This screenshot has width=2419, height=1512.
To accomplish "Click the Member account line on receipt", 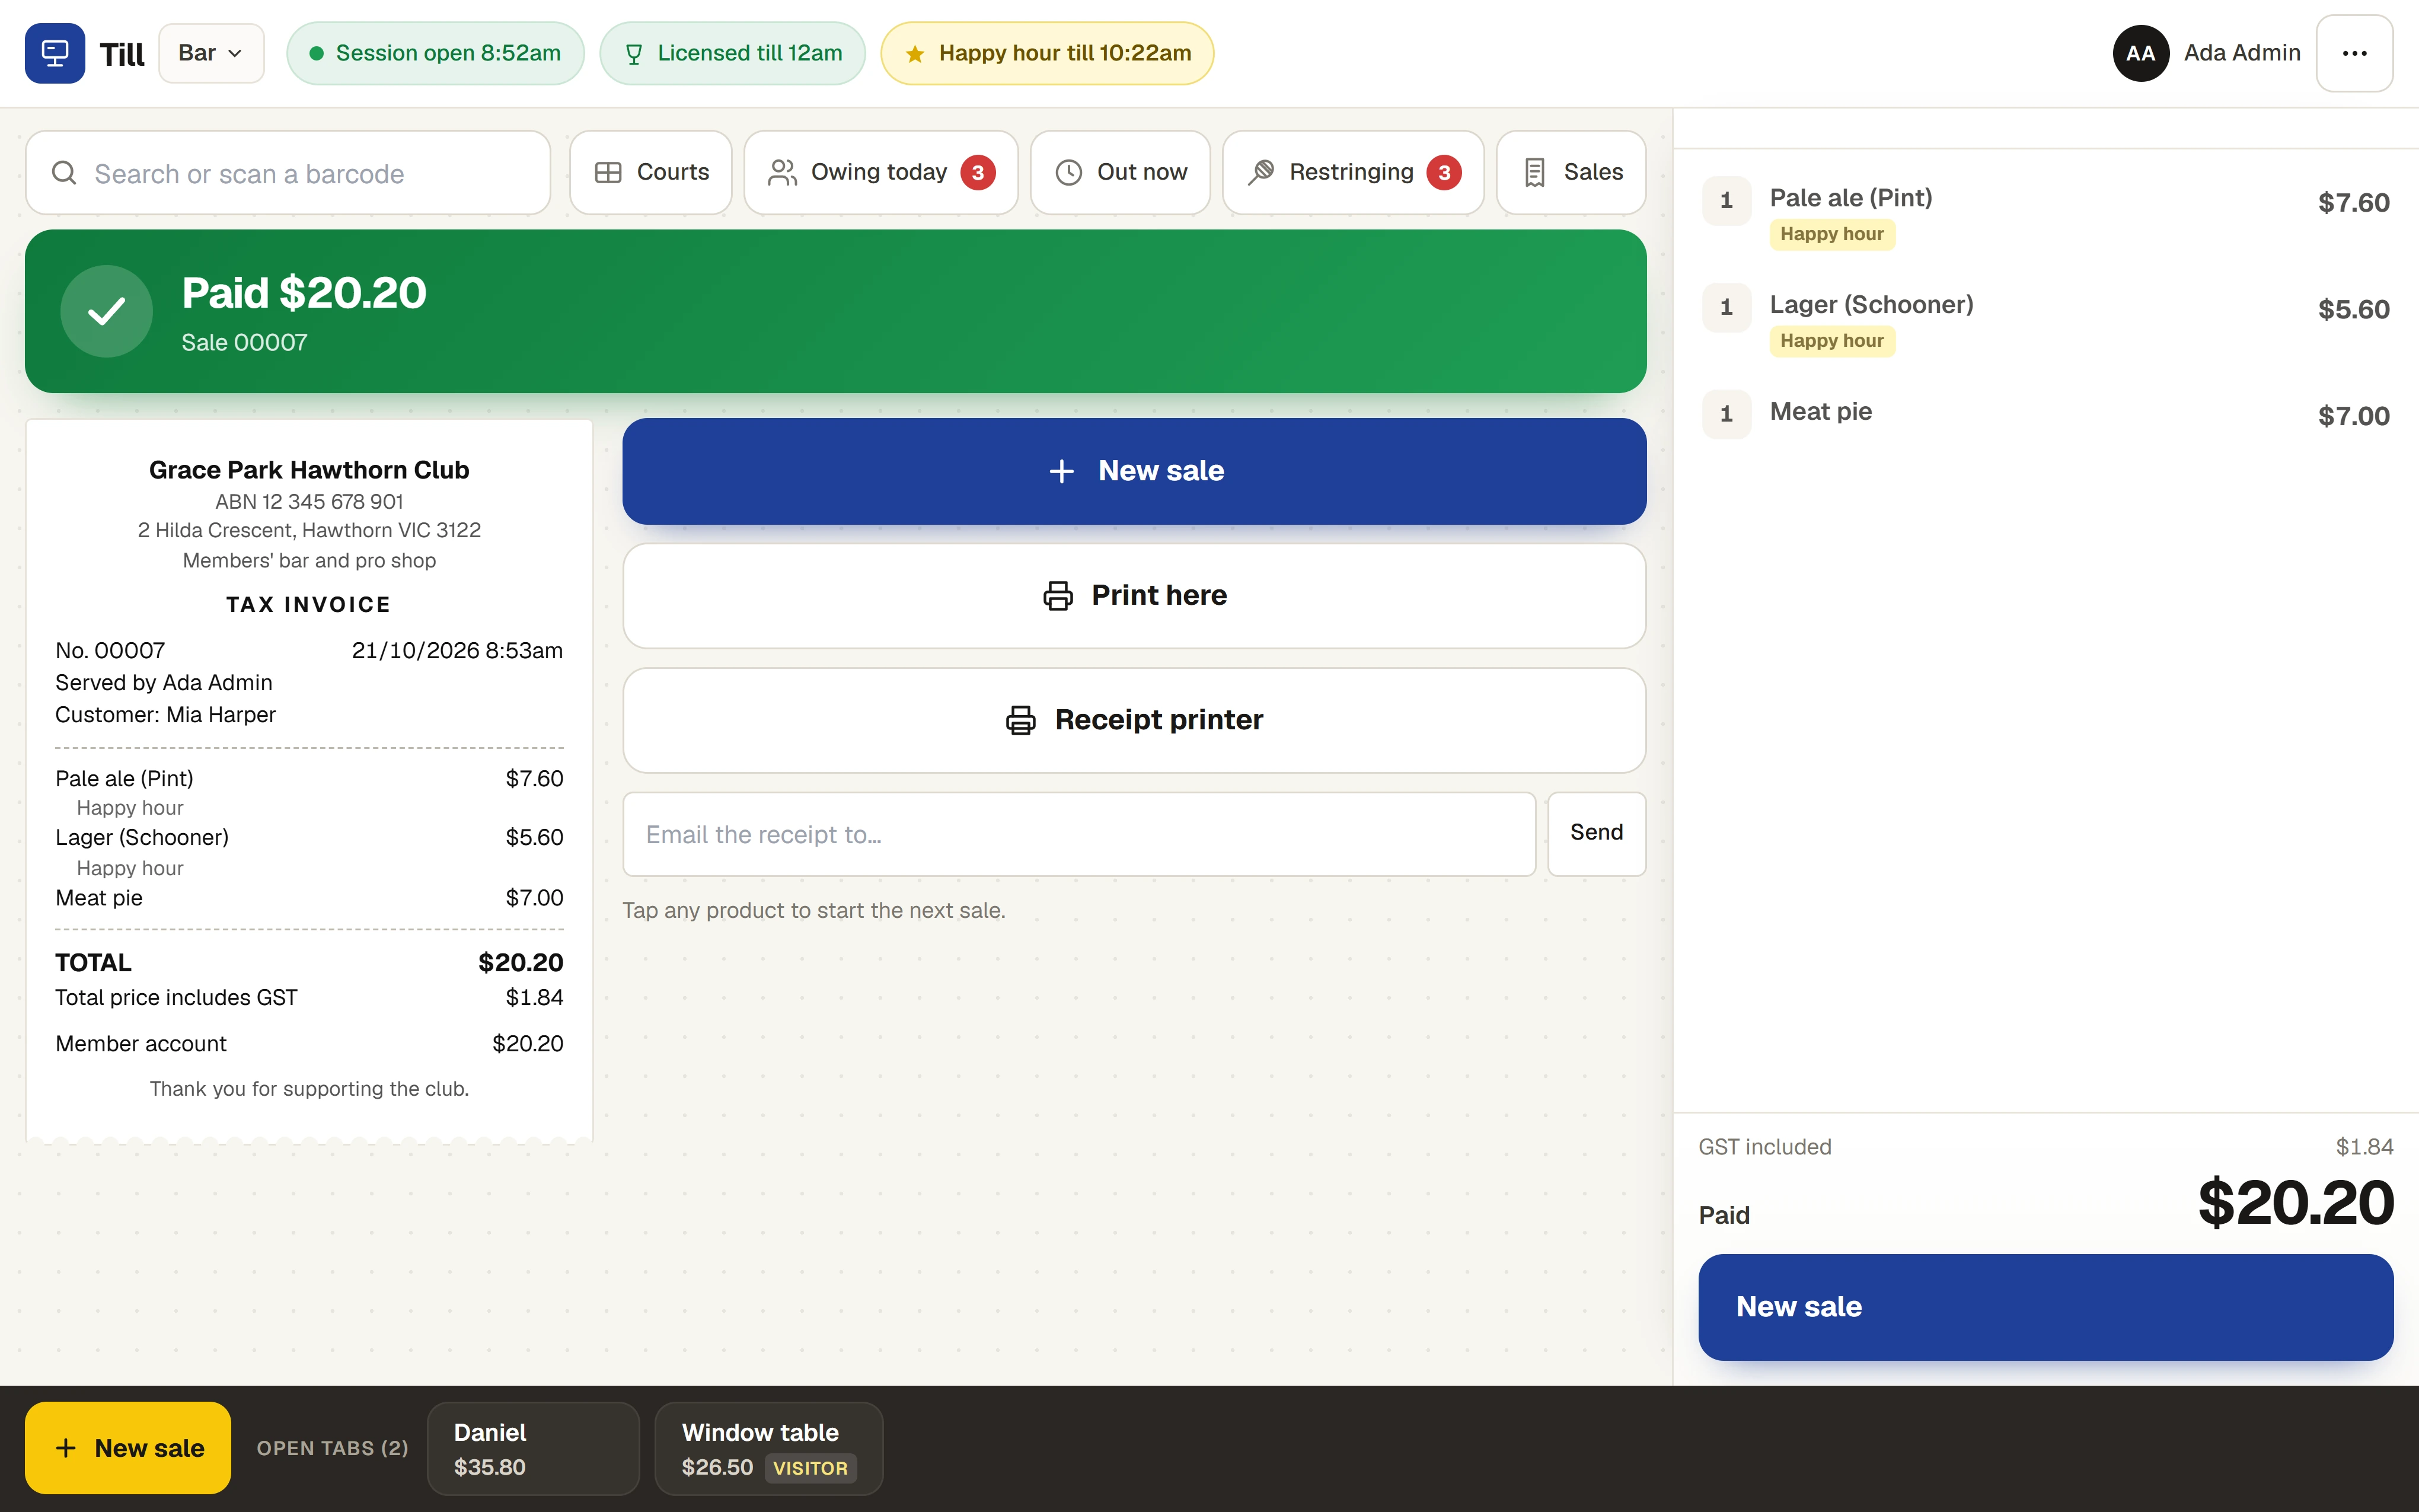I will click(x=309, y=1044).
